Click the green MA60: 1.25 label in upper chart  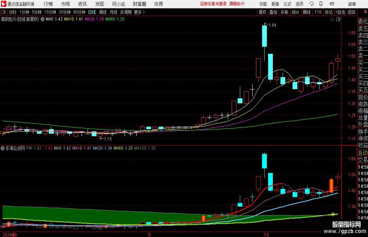point(115,19)
